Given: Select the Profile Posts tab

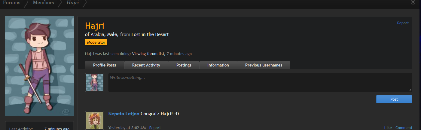Looking at the screenshot, I should click(105, 65).
